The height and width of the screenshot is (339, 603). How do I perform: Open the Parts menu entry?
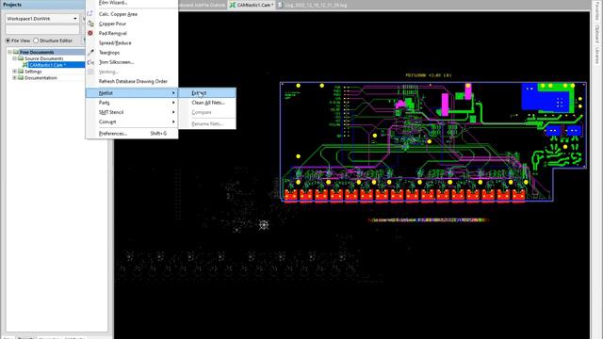click(132, 103)
